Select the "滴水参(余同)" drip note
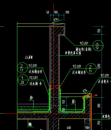 (x=83, y=49)
